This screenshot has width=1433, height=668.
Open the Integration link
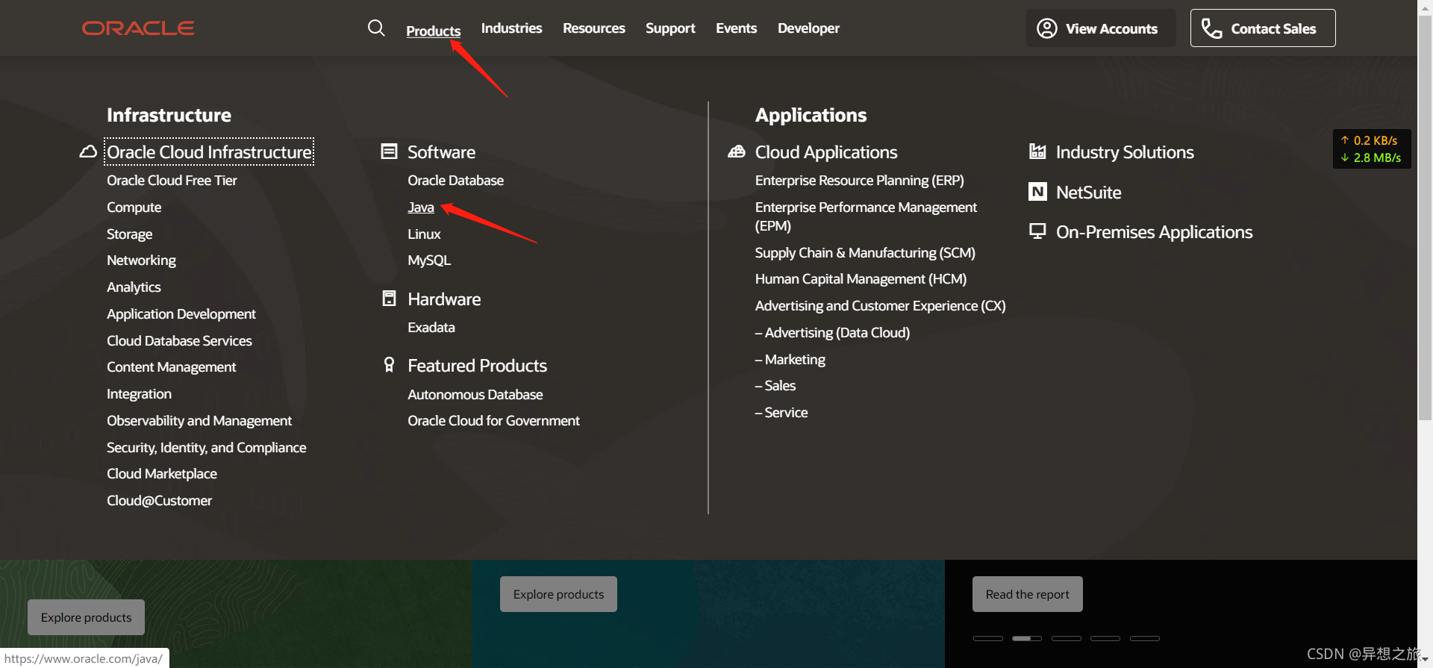139,394
